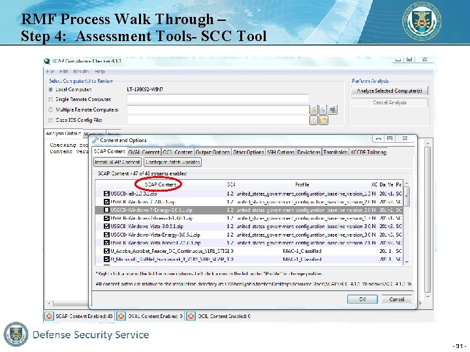Click the content list scroll down arrow
470x352 pixels.
pyautogui.click(x=407, y=262)
